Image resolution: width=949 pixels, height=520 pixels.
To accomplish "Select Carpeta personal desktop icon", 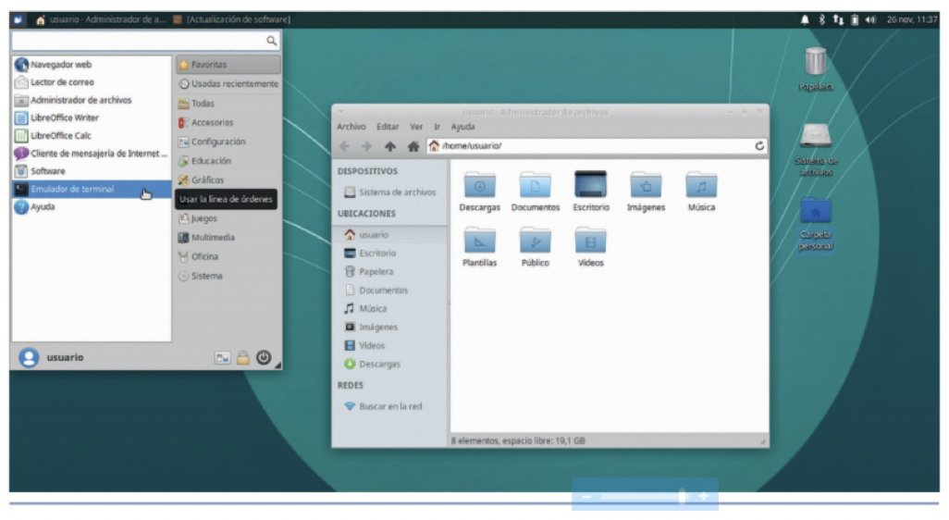I will [815, 223].
